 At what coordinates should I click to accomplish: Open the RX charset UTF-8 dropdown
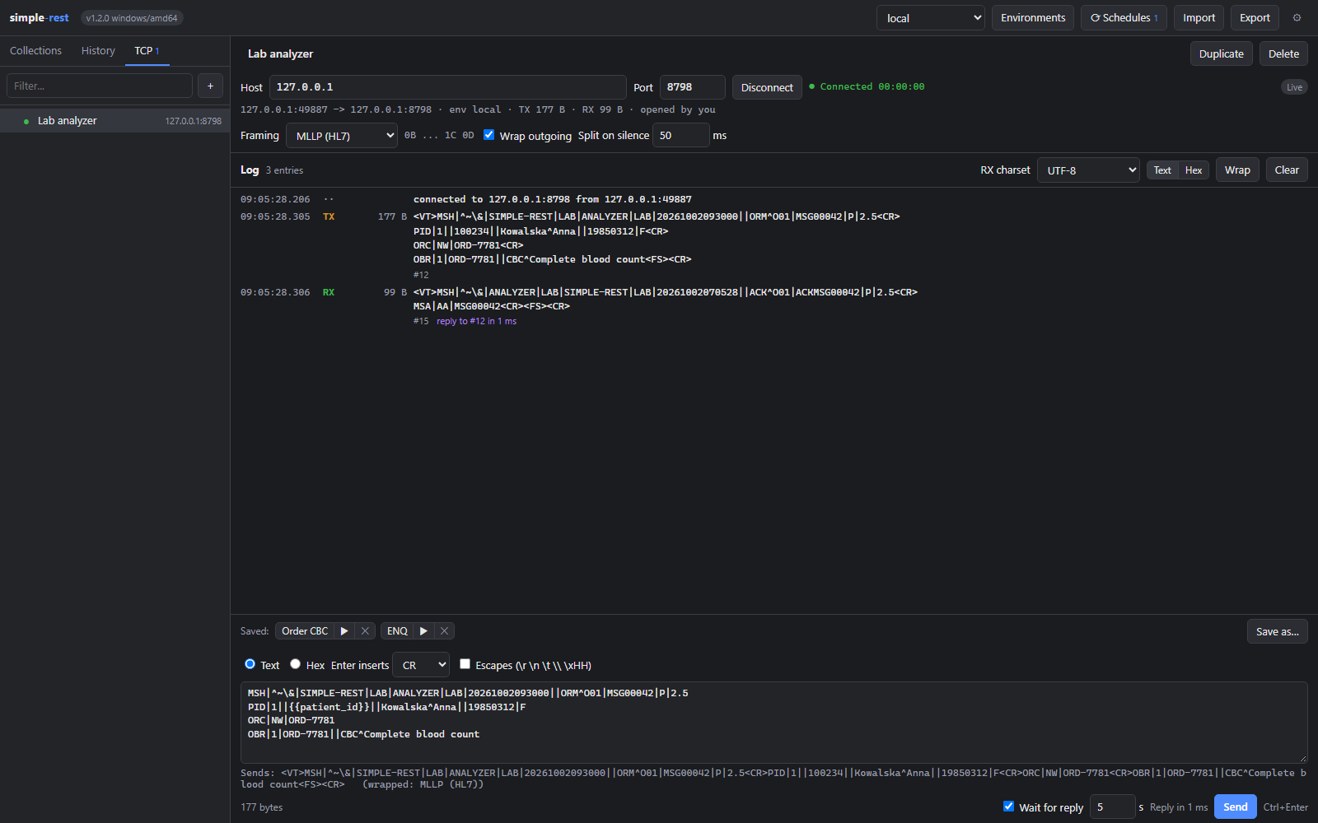(1088, 170)
